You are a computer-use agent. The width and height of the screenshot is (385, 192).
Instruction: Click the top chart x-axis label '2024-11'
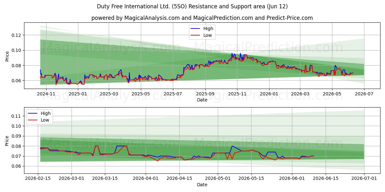[x=46, y=94]
